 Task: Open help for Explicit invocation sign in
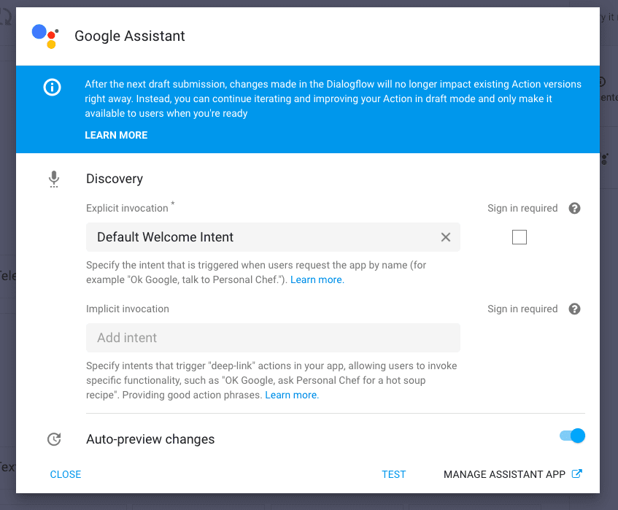click(x=574, y=208)
